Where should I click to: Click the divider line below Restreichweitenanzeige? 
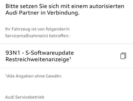pos(66,68)
